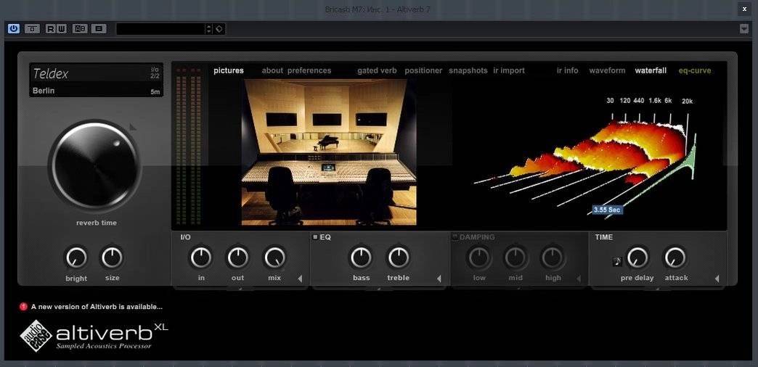
Task: Switch A/B settings comparison button
Action: coord(80,29)
